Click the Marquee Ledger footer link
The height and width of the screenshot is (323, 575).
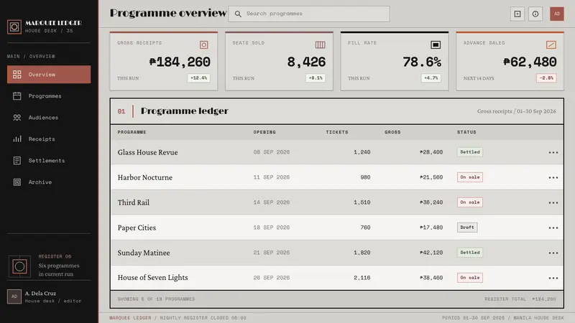click(130, 318)
